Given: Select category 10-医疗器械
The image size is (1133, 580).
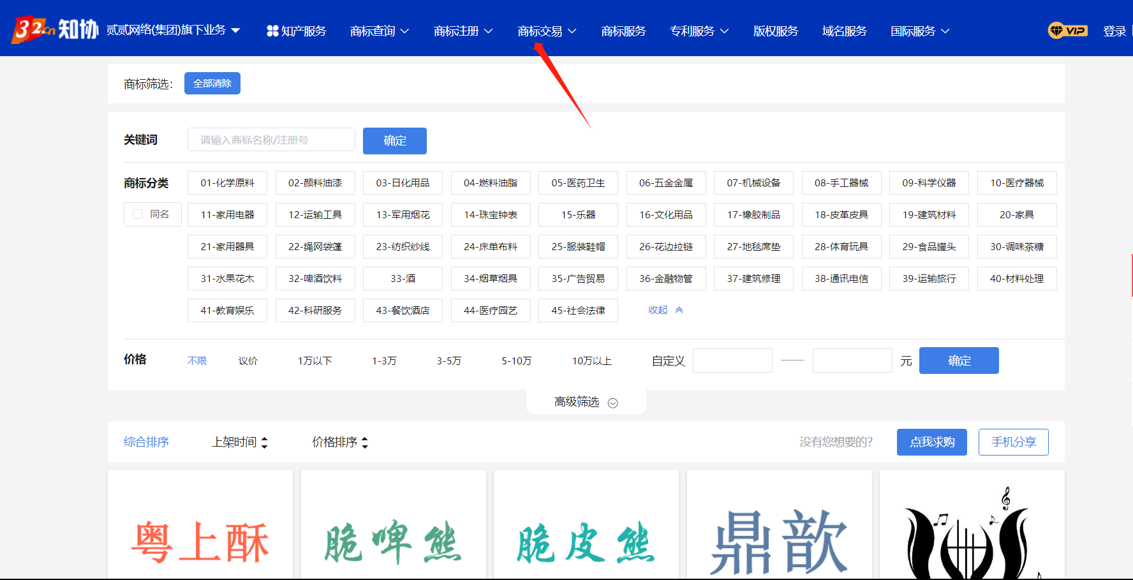Looking at the screenshot, I should pos(1017,182).
